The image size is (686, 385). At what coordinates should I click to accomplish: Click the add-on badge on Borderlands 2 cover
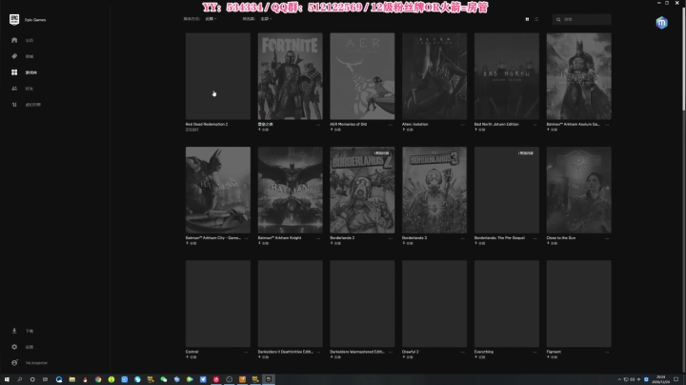click(x=382, y=153)
